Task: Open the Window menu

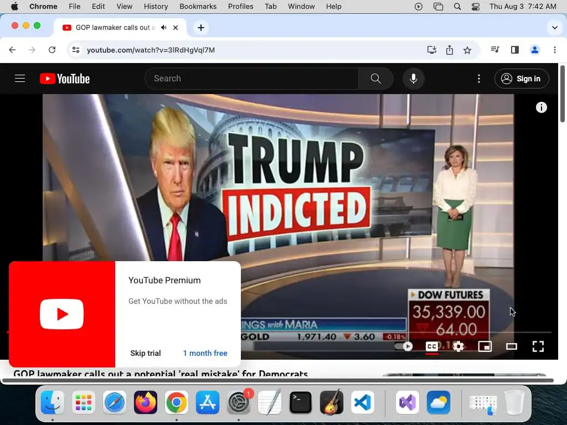Action: click(301, 7)
